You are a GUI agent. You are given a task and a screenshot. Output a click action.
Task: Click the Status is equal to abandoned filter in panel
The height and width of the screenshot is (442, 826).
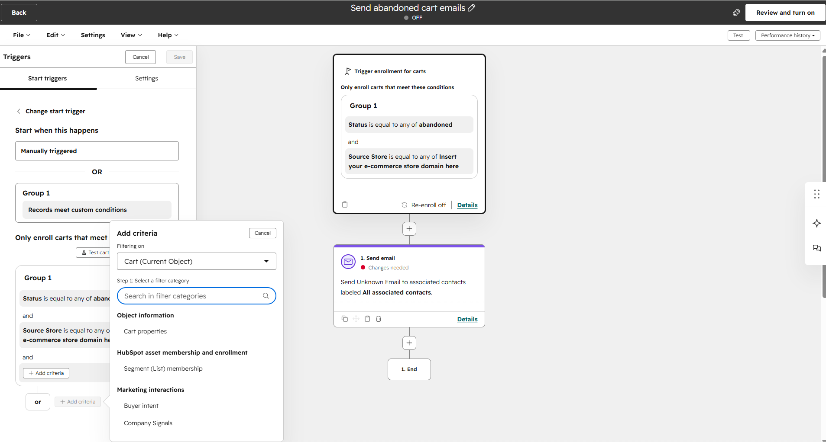point(65,298)
